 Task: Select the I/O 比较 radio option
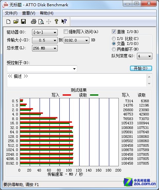coord(114,39)
